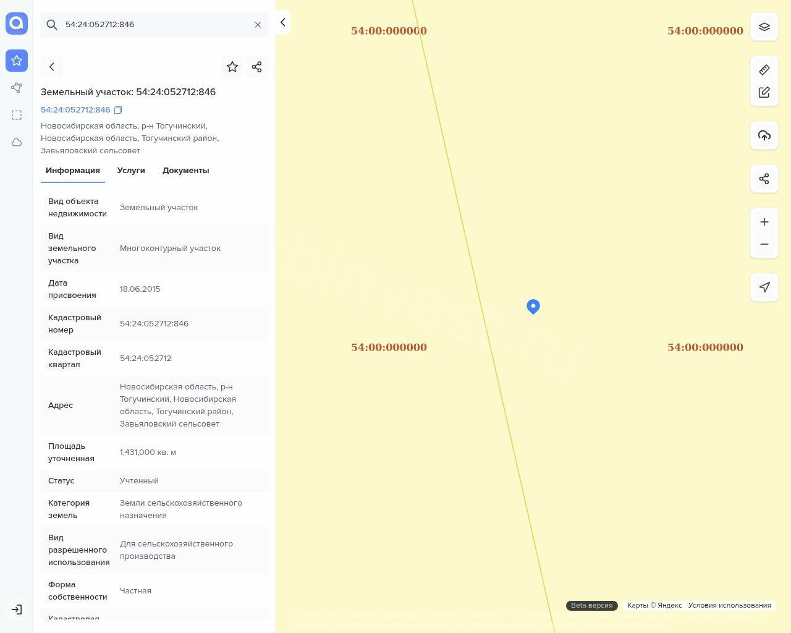Open the Условия использования link

click(x=729, y=605)
